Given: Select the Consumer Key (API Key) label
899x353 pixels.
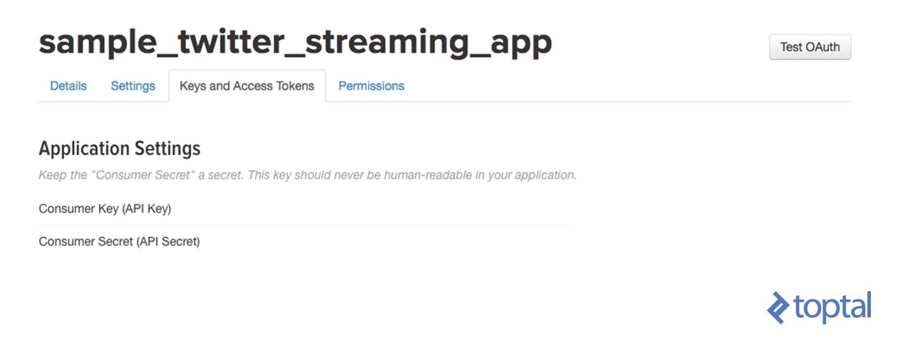Looking at the screenshot, I should click(105, 208).
